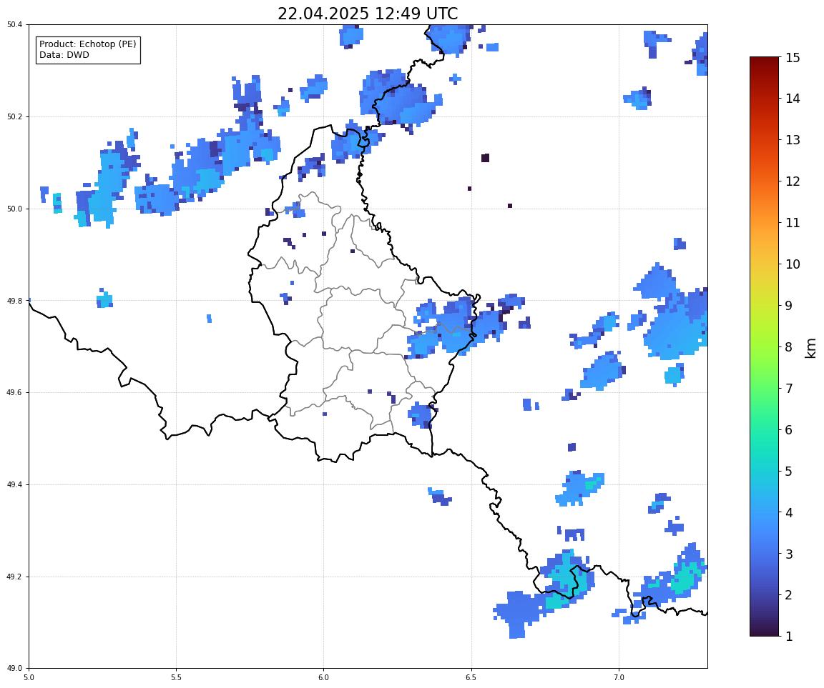This screenshot has width=824, height=688.
Task: Click the colorbar tick label 5
Action: [789, 472]
